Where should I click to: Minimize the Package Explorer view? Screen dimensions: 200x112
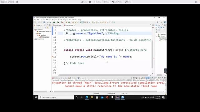pyautogui.click(x=47, y=25)
